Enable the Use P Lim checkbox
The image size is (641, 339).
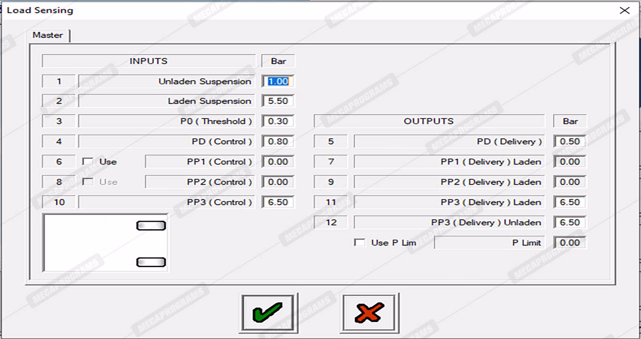(360, 243)
